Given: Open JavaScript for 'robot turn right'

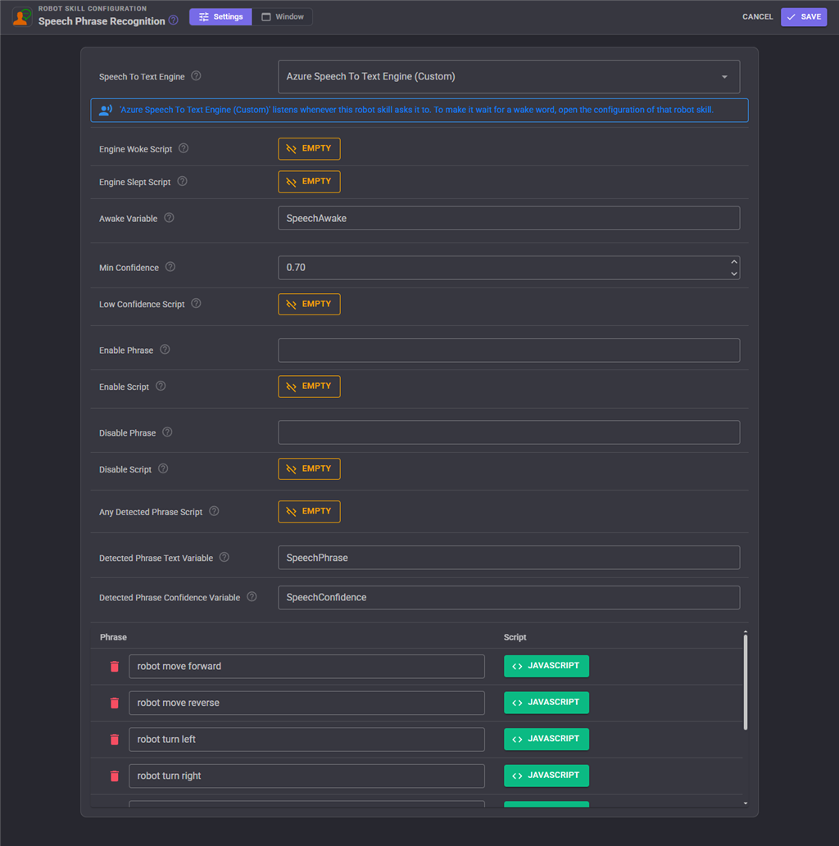Looking at the screenshot, I should pyautogui.click(x=546, y=776).
